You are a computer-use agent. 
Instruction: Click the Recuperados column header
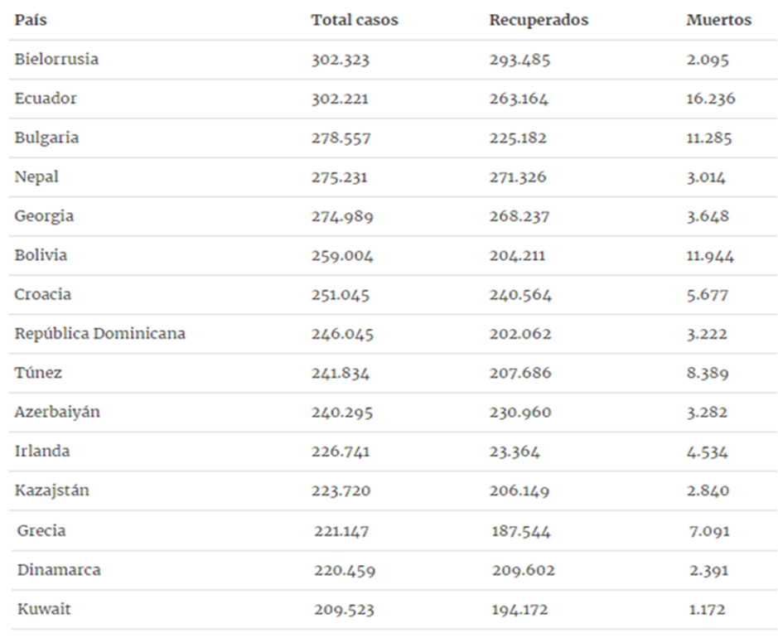(539, 21)
